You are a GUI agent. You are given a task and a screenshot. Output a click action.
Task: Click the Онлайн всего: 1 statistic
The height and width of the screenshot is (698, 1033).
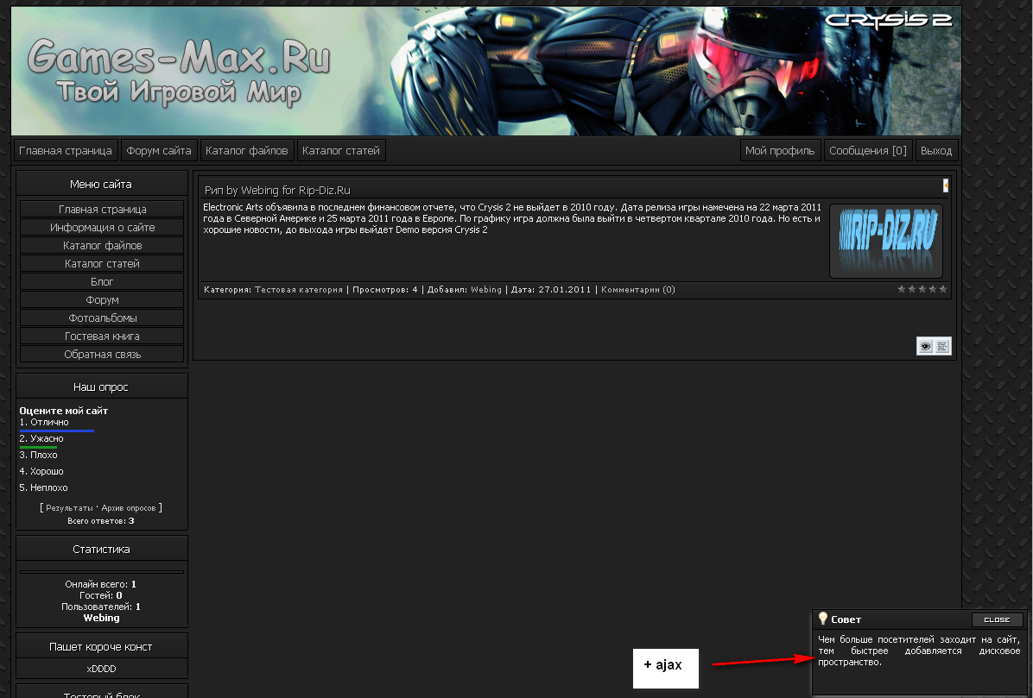(x=101, y=584)
